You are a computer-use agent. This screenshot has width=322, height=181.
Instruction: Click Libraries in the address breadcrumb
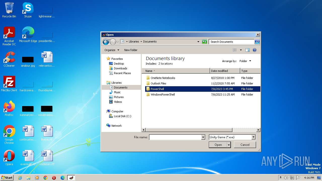[x=134, y=42]
